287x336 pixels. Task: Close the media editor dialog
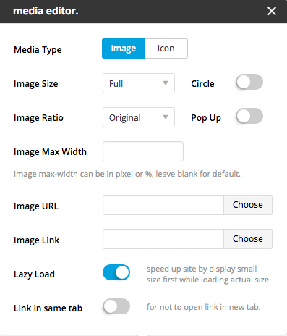272,11
